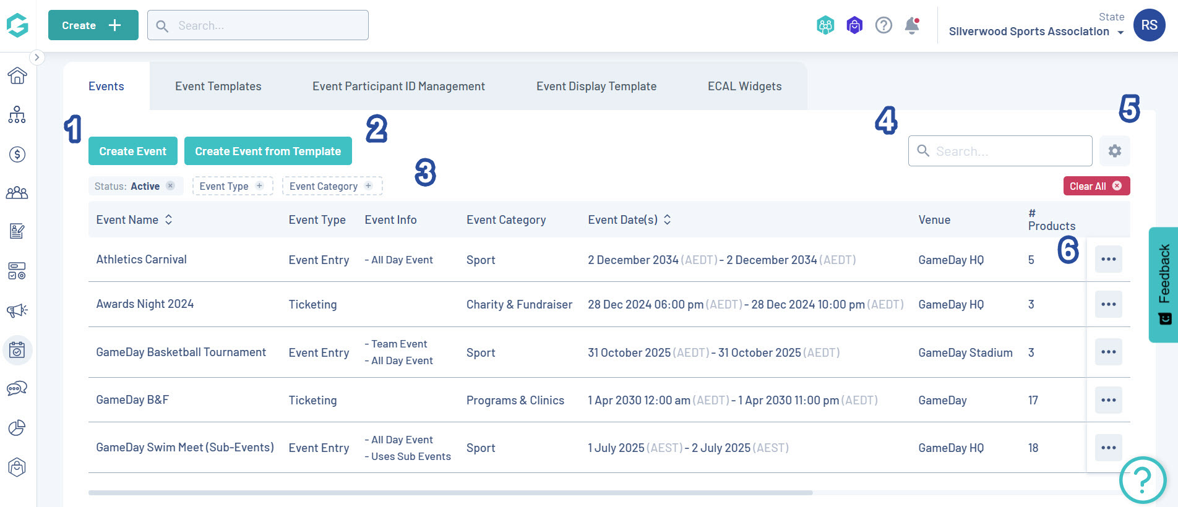Switch to the ECAL Widgets tab
Screen dimensions: 1178x507
coord(745,86)
